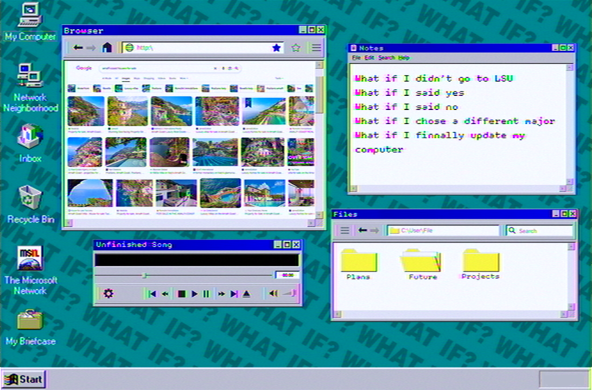Open the Recycle Bin icon
This screenshot has width=592, height=390.
(30, 205)
